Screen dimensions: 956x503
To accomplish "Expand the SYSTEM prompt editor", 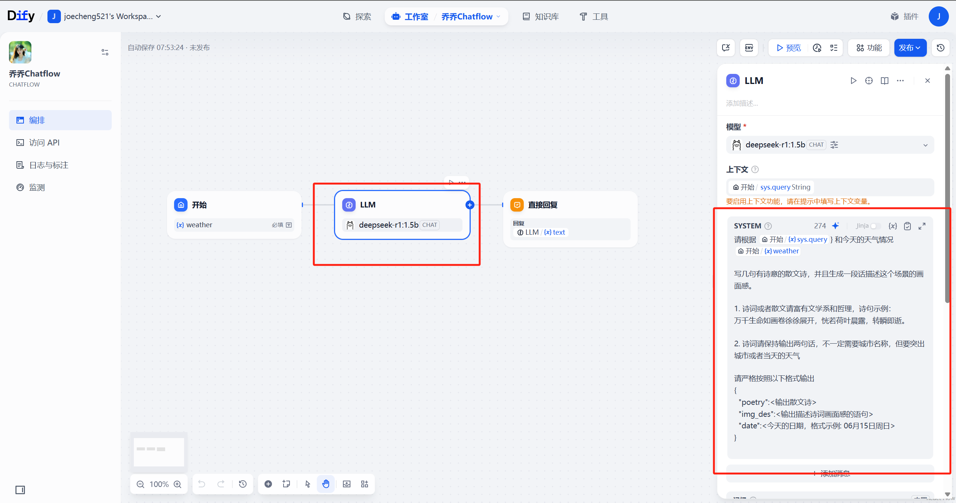I will tap(922, 226).
